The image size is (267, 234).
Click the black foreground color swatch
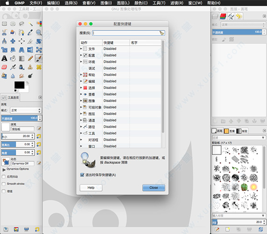(19, 85)
